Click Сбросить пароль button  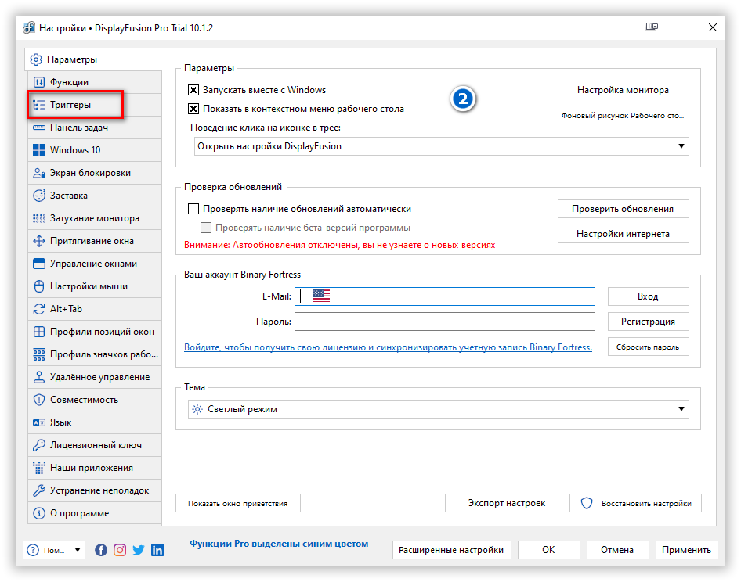point(648,347)
